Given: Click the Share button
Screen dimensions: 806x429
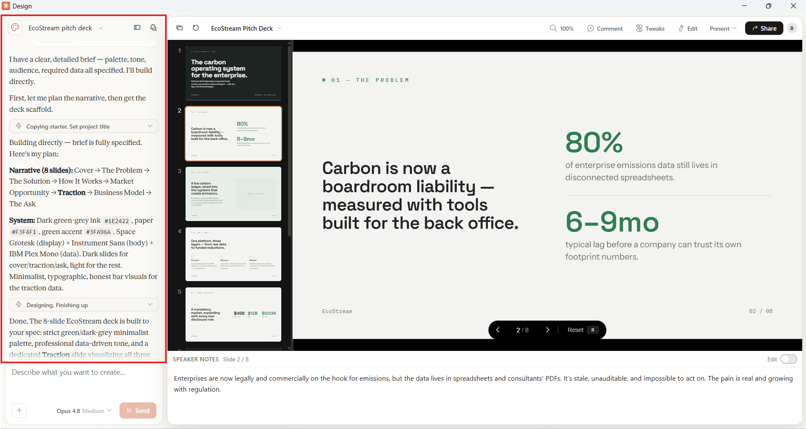Looking at the screenshot, I should tap(764, 28).
